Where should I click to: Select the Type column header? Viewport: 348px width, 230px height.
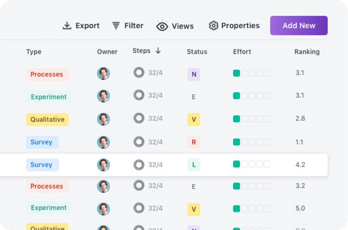(34, 52)
